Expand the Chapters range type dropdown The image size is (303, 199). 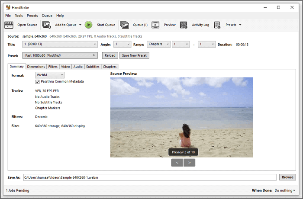point(158,44)
